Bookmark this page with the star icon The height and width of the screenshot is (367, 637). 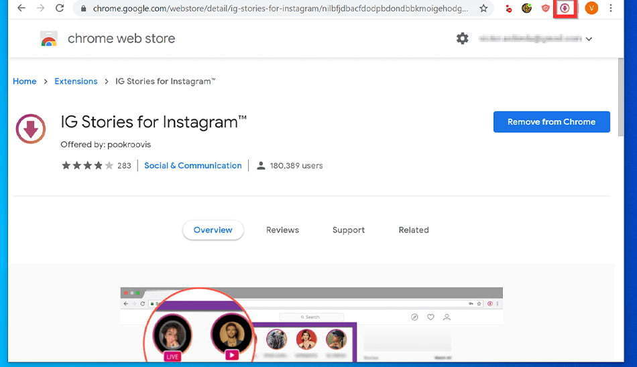point(483,8)
